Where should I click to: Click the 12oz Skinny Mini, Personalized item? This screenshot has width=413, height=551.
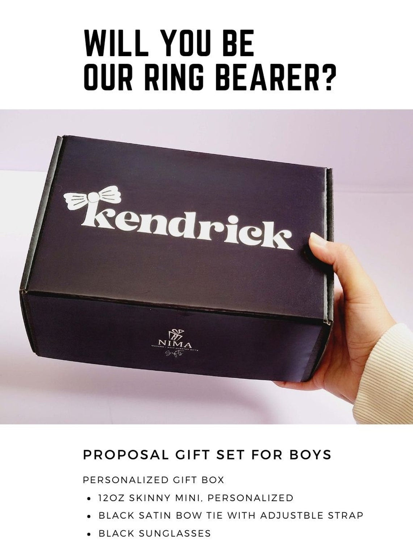click(196, 498)
